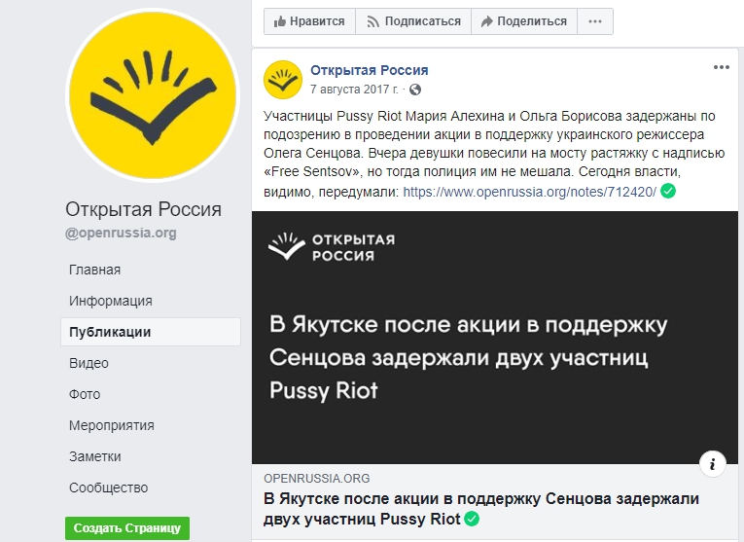
Task: Click the thumbs-up icon on Нравится
Action: (280, 21)
